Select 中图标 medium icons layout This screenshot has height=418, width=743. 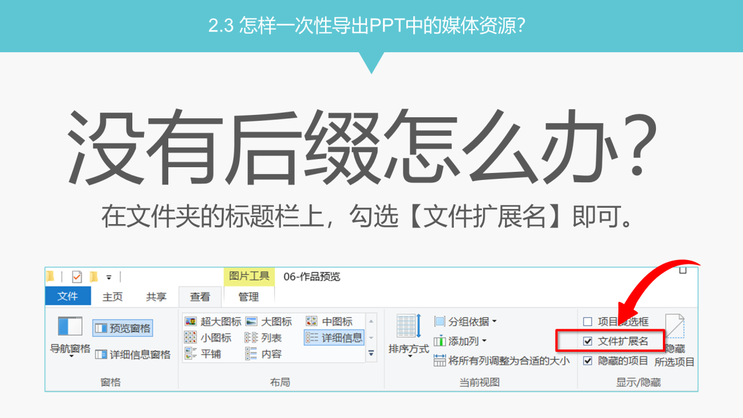(x=330, y=321)
